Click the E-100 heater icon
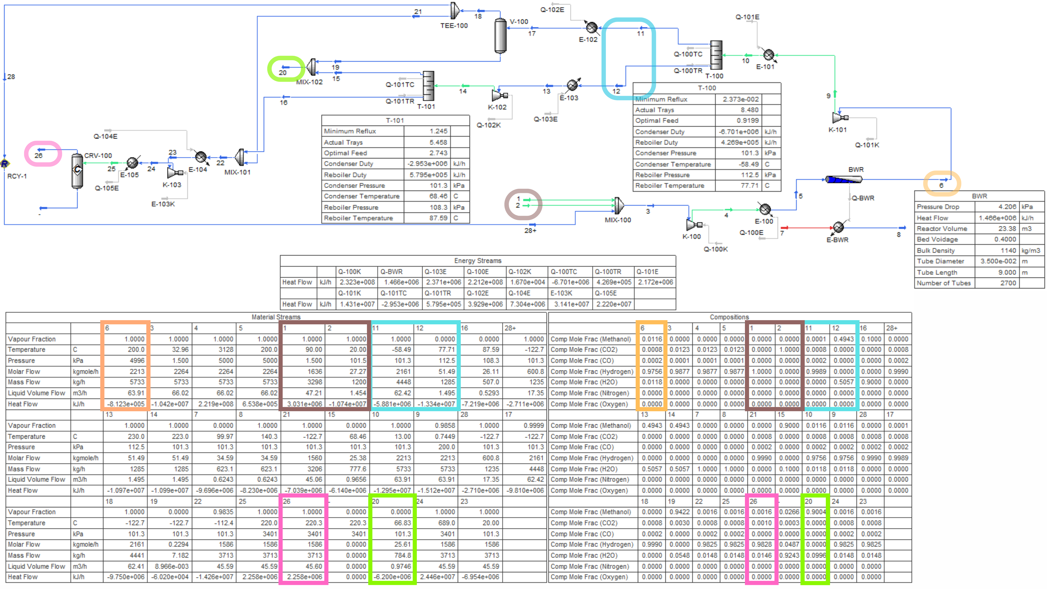1047x589 pixels. 765,209
